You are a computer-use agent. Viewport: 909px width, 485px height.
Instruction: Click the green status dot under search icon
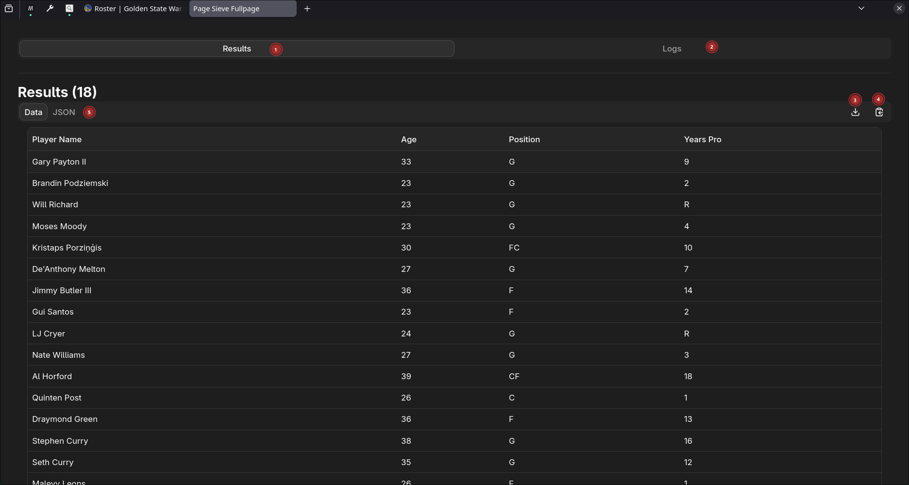coord(69,15)
